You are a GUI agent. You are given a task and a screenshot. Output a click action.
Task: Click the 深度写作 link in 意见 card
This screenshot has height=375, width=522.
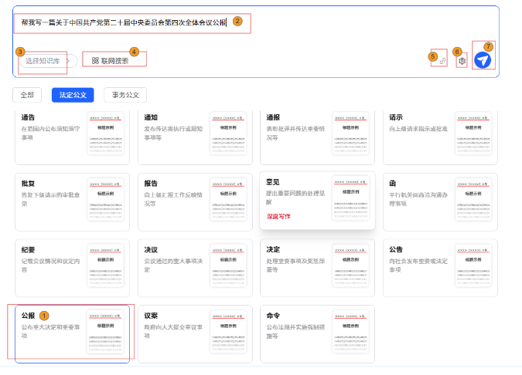(x=278, y=217)
